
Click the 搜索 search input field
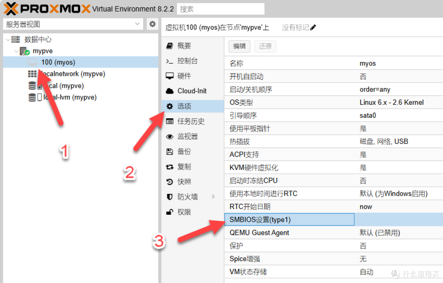(220, 9)
